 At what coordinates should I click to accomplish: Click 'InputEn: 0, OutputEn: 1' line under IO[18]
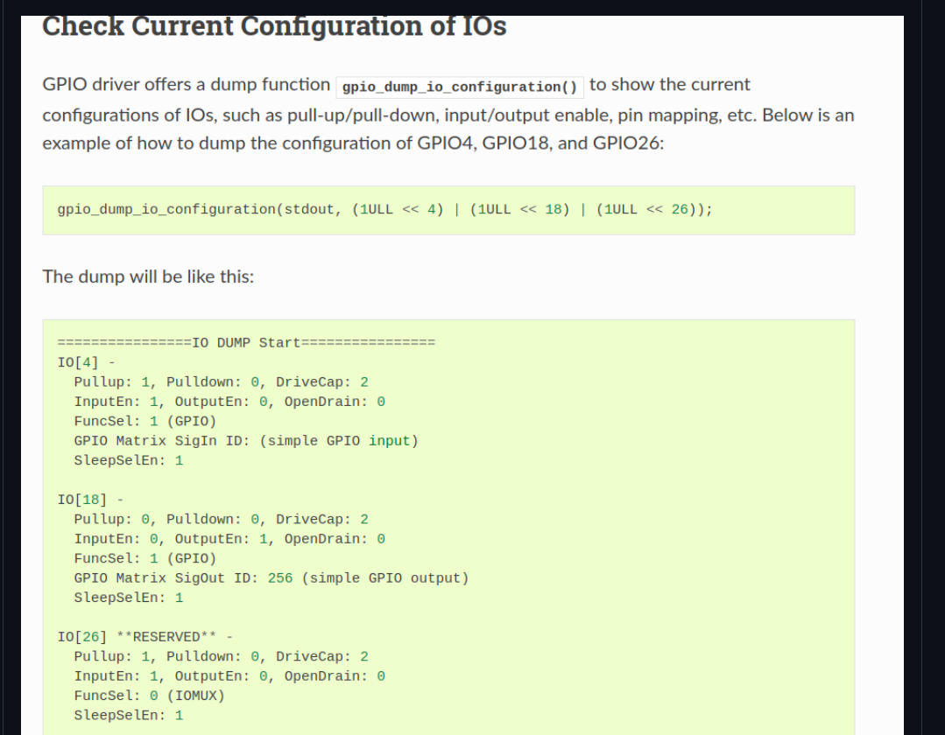(229, 539)
